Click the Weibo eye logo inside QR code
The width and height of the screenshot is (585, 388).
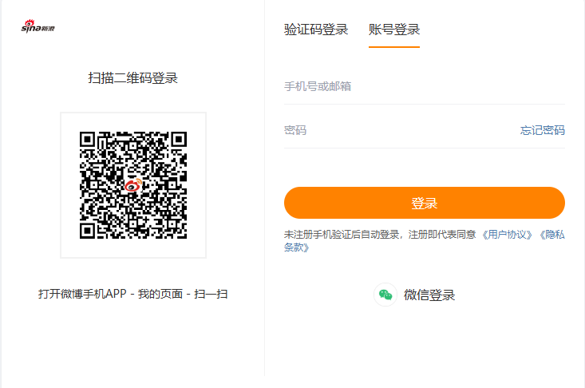pyautogui.click(x=133, y=185)
